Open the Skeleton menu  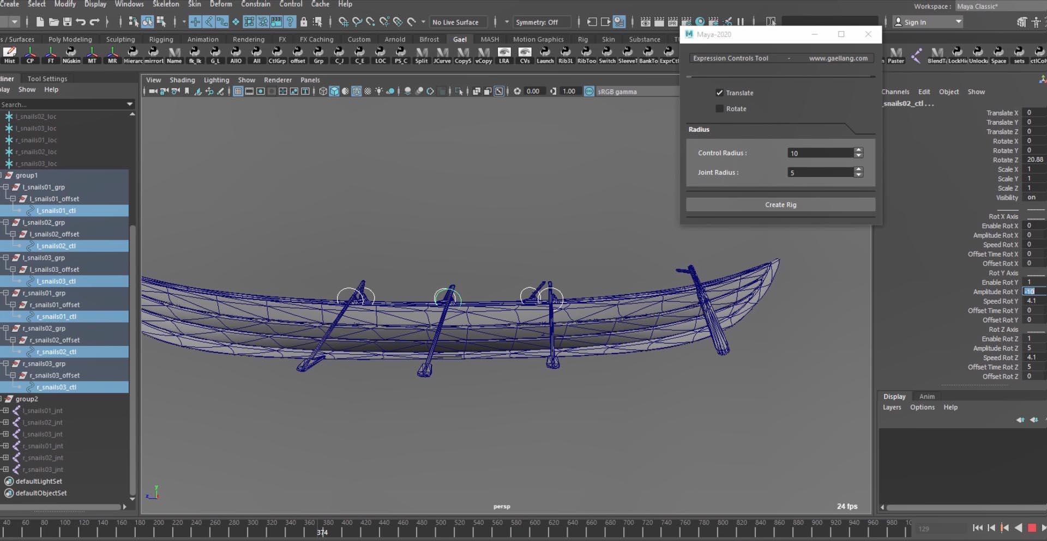pyautogui.click(x=166, y=4)
